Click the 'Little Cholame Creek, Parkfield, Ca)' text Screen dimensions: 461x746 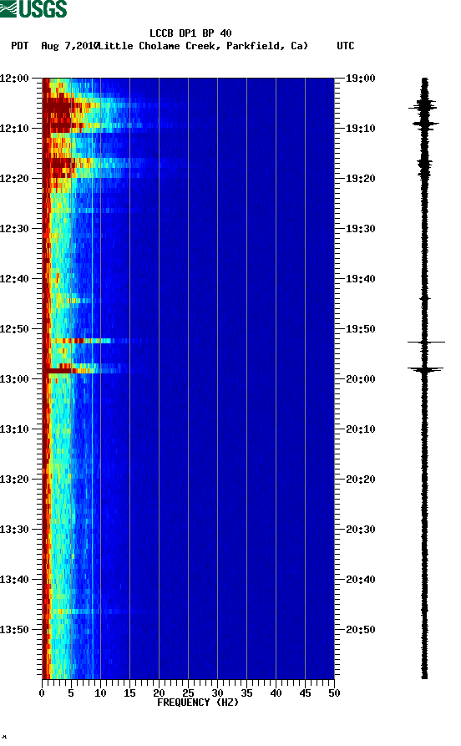(204, 46)
